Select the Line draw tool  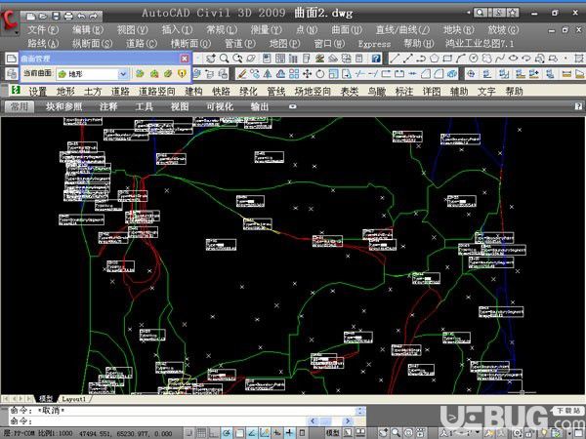click(x=395, y=59)
